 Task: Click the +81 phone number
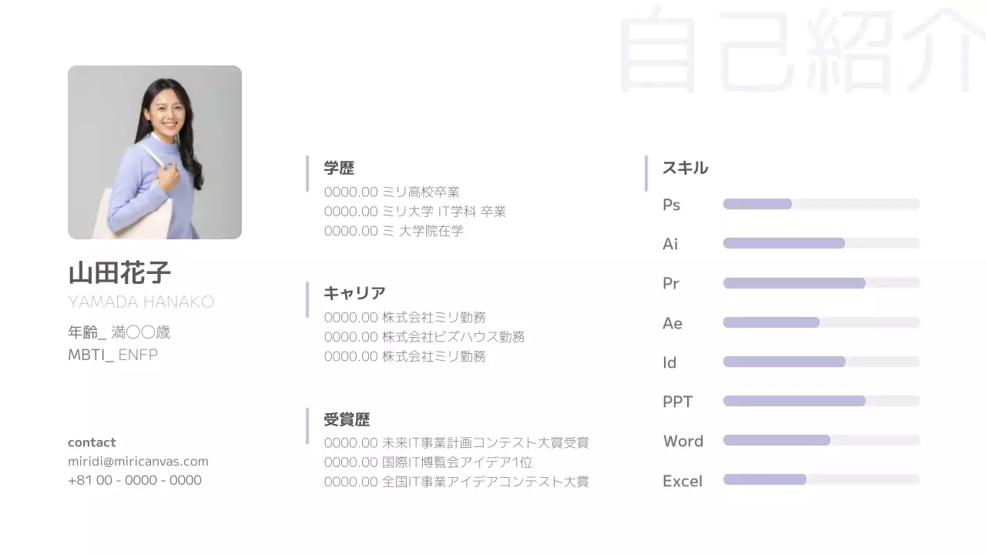[135, 480]
